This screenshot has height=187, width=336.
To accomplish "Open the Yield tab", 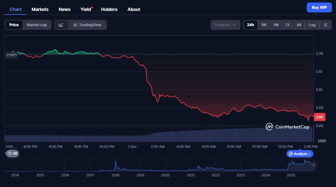I will [x=86, y=10].
